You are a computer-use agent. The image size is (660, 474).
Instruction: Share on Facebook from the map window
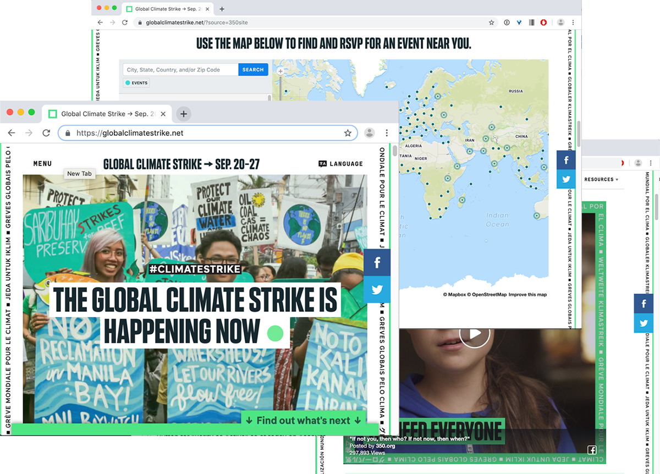click(566, 160)
